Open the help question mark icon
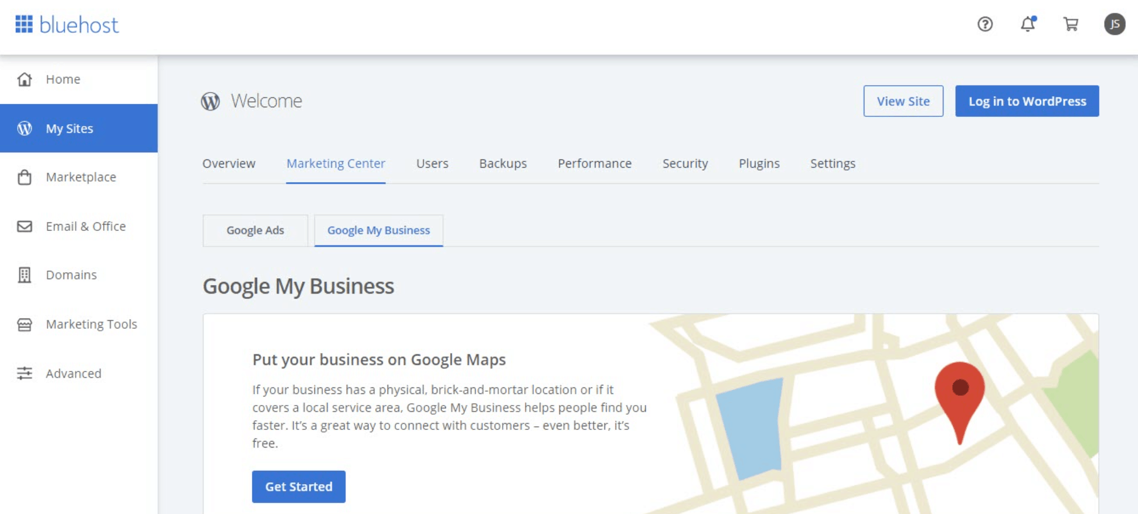The image size is (1138, 514). coord(985,24)
